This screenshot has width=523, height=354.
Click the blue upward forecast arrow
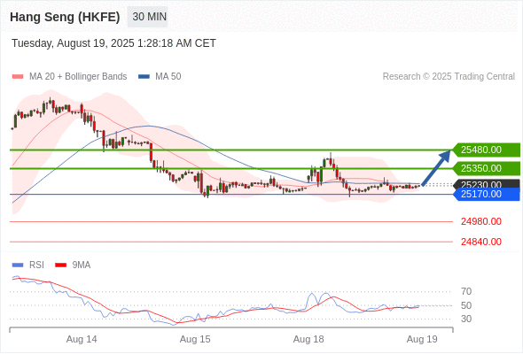point(436,168)
